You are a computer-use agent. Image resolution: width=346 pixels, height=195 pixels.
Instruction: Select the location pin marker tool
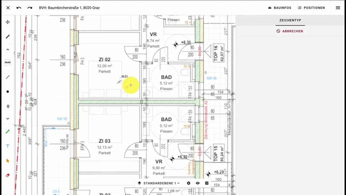point(8,107)
